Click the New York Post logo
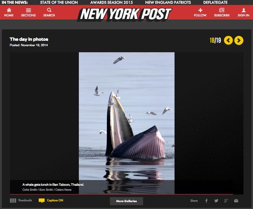 (x=124, y=14)
